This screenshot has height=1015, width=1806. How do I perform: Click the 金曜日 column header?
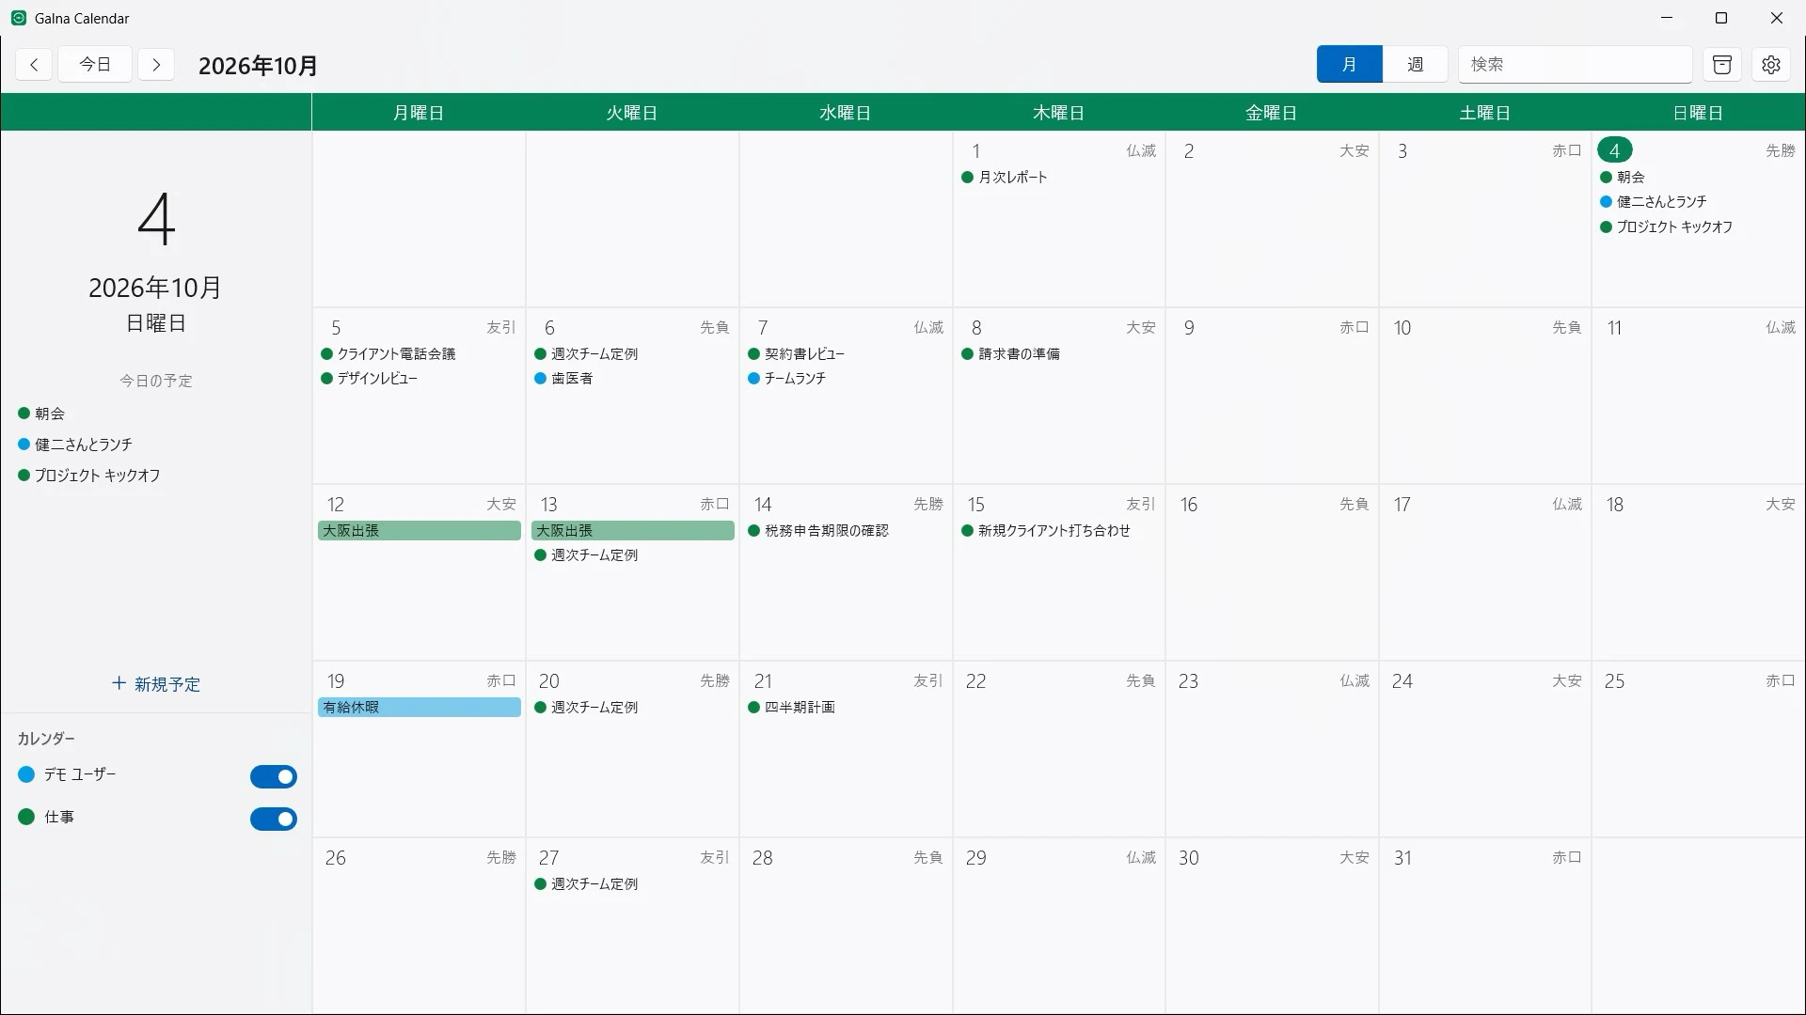(1272, 113)
